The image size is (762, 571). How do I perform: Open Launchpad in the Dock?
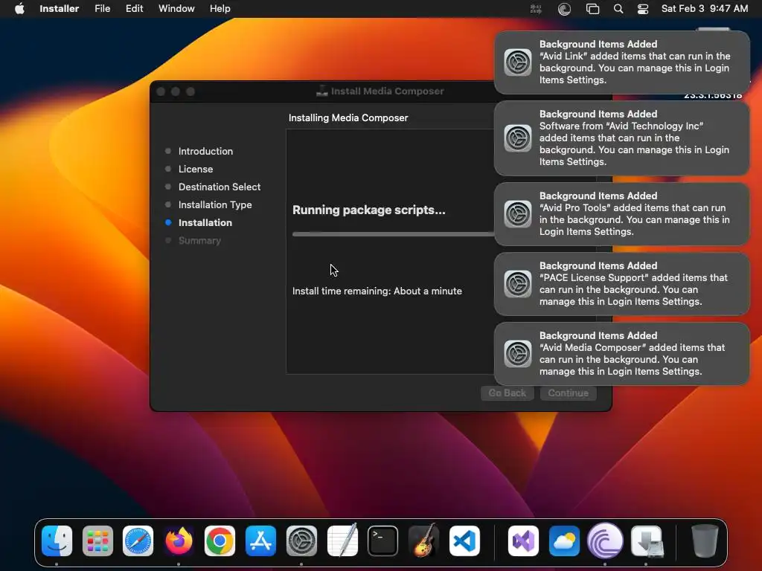point(97,541)
